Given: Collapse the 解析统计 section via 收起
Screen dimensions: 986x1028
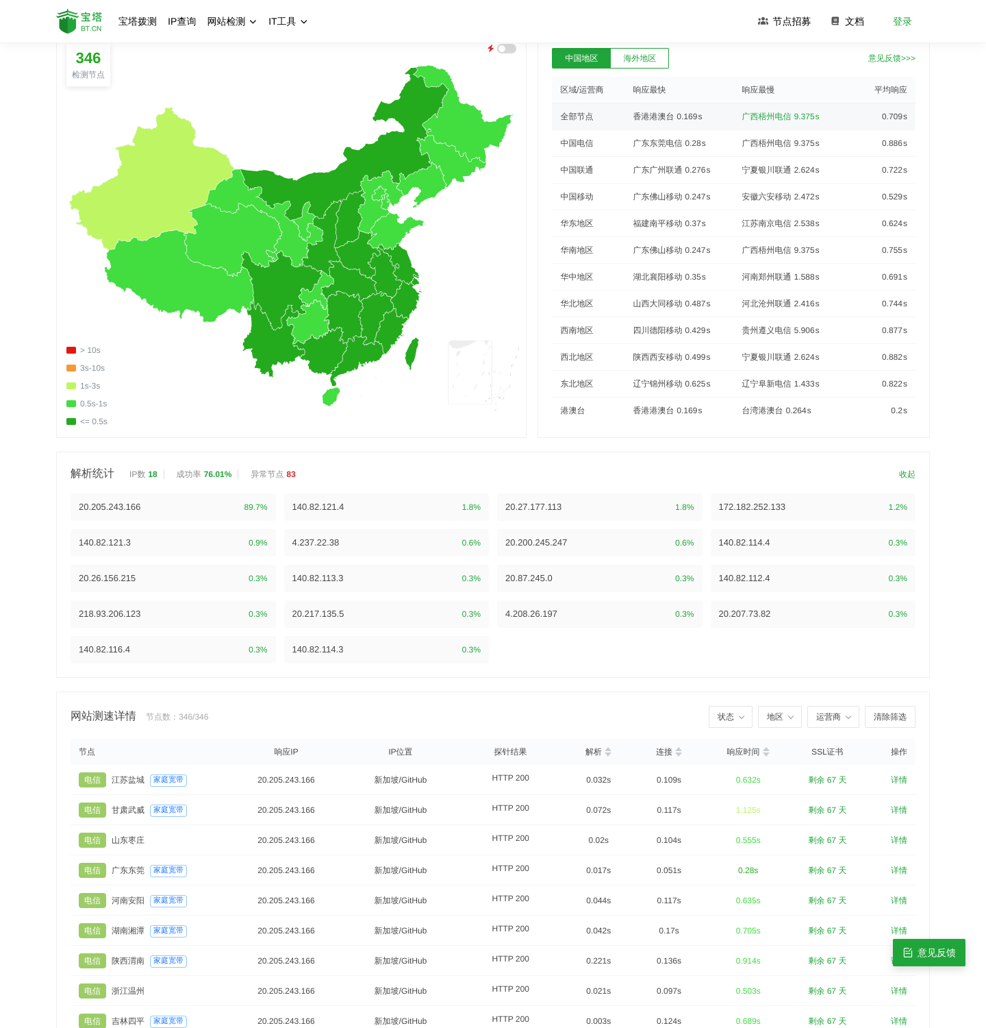Looking at the screenshot, I should tap(907, 474).
